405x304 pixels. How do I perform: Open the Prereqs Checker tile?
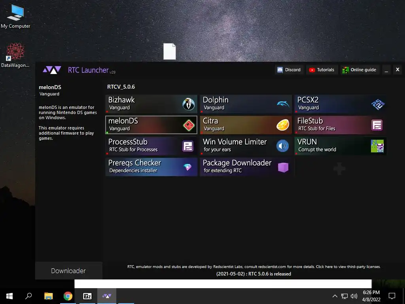click(151, 167)
